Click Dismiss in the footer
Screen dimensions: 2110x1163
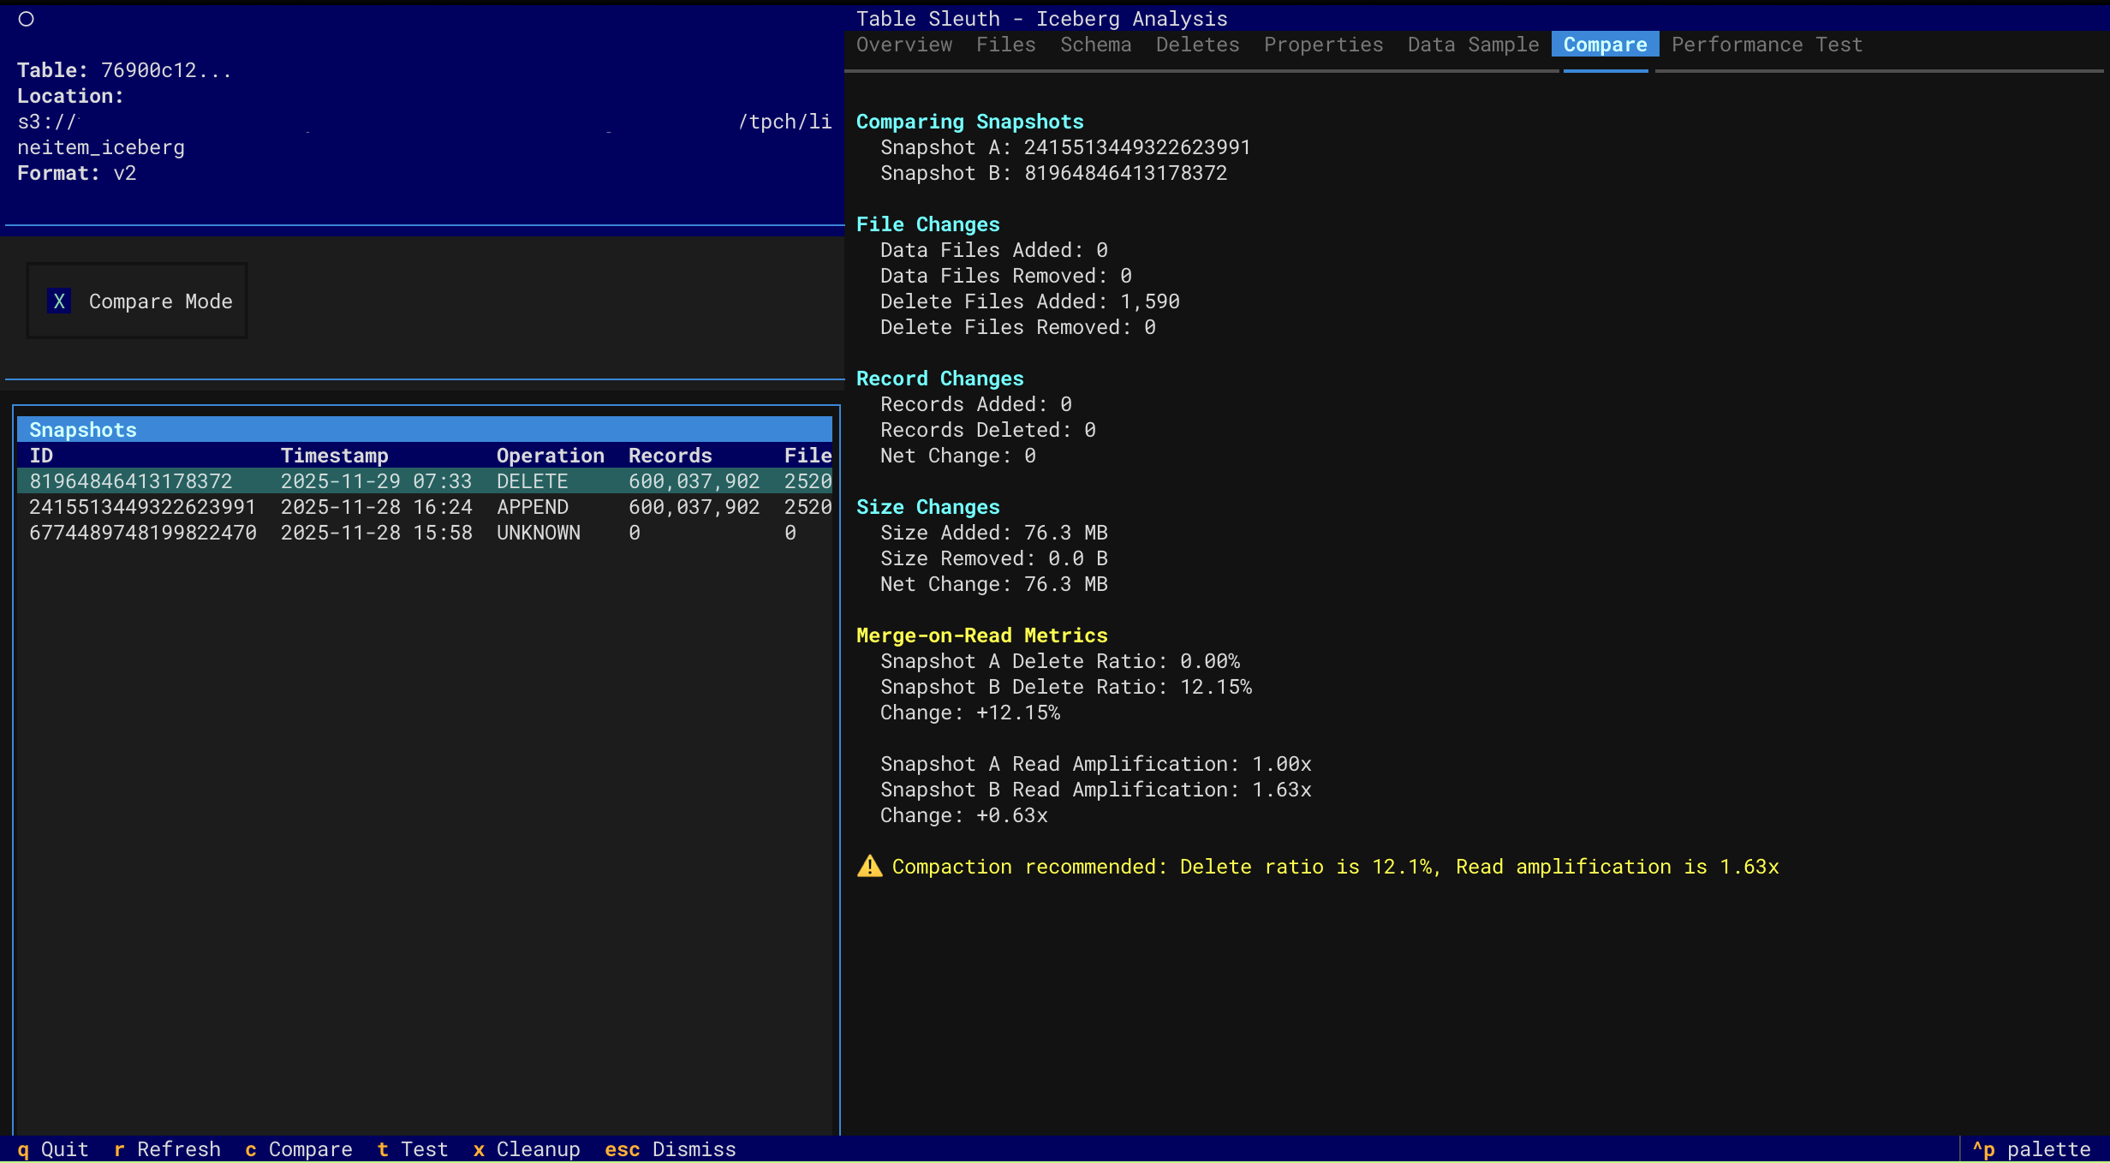click(x=671, y=1149)
